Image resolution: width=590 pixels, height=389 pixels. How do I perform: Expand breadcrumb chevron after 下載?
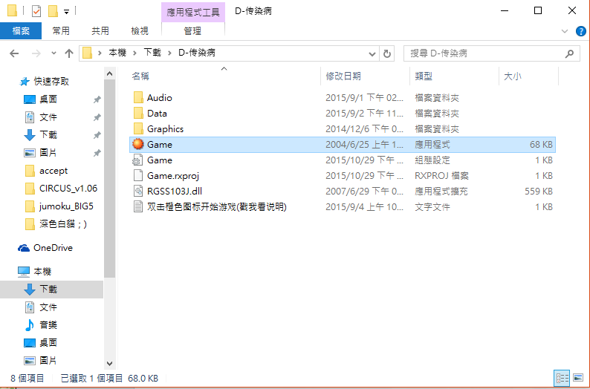click(169, 53)
